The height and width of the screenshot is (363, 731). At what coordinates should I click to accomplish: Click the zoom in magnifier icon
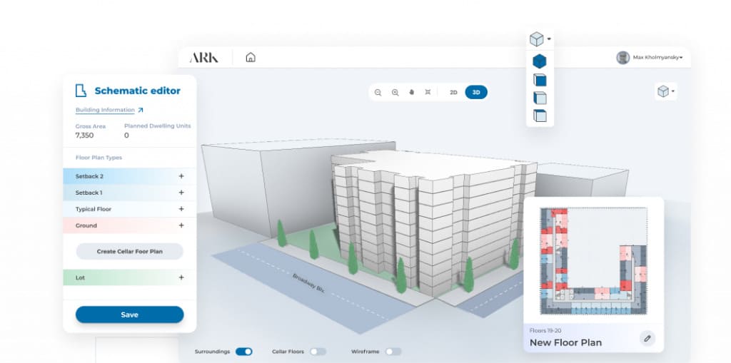click(x=395, y=93)
